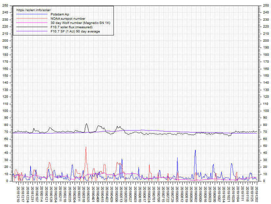The image size is (271, 204).
Task: Click the 20190826 date label
Action: (191, 194)
